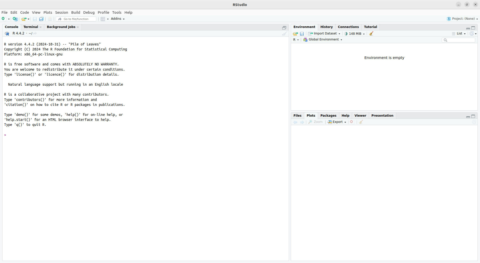This screenshot has width=480, height=263.
Task: Switch to the Terminal tab
Action: pyautogui.click(x=31, y=27)
